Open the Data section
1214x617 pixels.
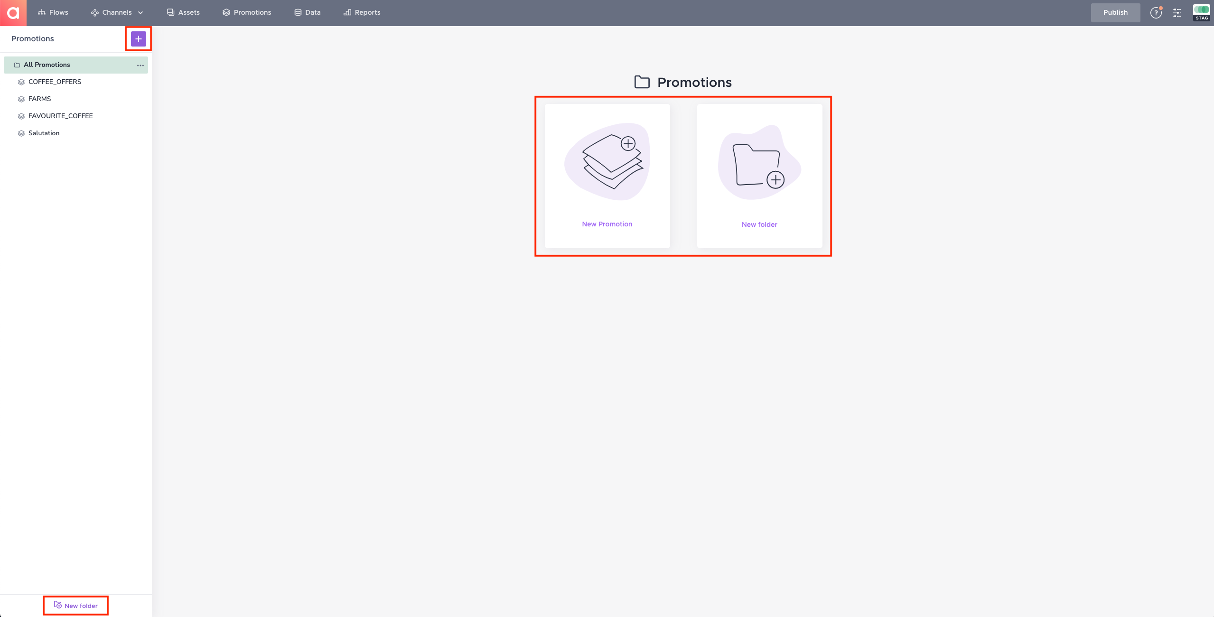pyautogui.click(x=308, y=12)
